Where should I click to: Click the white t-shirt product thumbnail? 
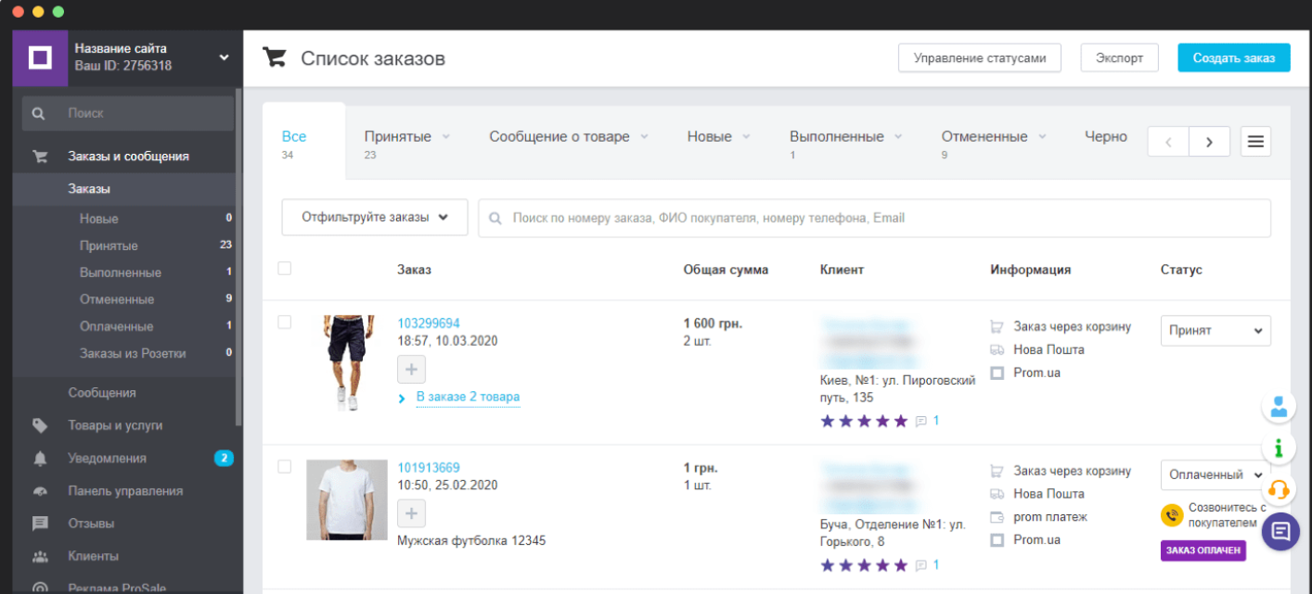coord(347,499)
